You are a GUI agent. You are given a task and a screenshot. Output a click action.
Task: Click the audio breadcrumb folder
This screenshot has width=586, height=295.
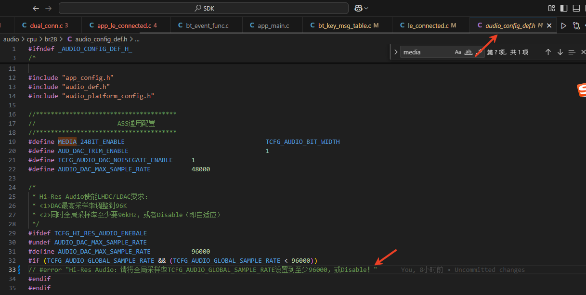pos(11,39)
